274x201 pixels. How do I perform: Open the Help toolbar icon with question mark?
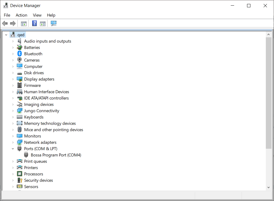[x=35, y=23]
